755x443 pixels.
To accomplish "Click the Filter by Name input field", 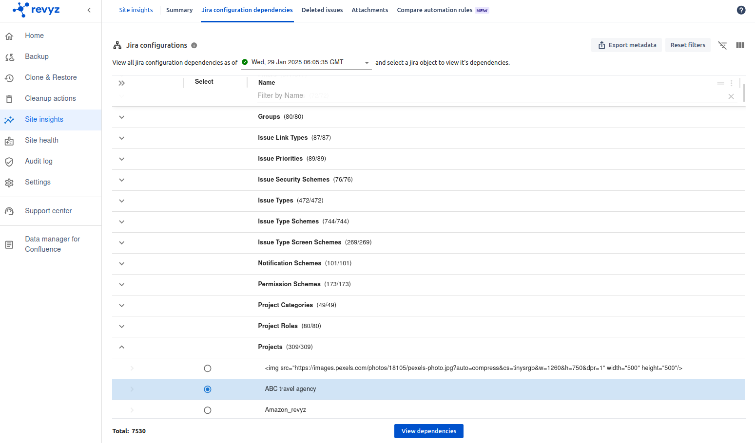I will [x=487, y=96].
